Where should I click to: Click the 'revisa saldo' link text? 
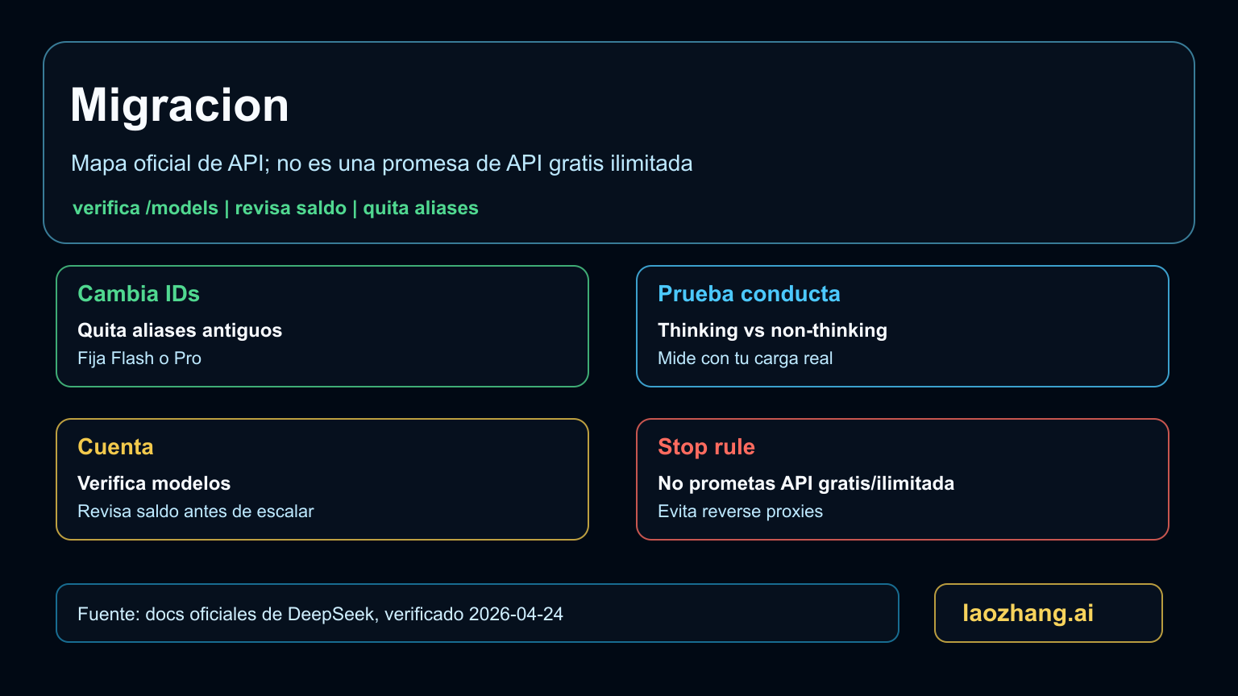click(x=289, y=207)
